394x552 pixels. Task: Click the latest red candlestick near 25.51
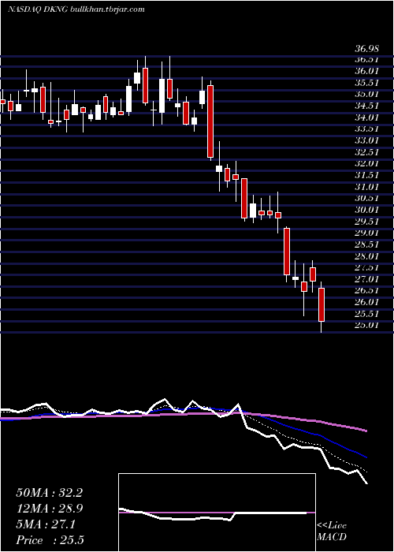click(322, 304)
